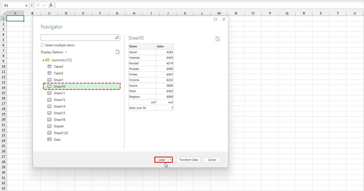The height and width of the screenshot is (191, 364).
Task: Click the Table3 table icon
Action: click(49, 66)
